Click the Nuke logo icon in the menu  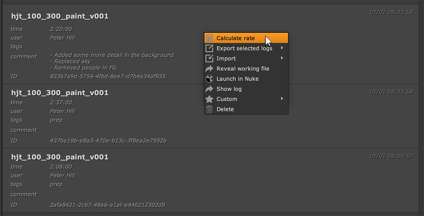tap(209, 79)
